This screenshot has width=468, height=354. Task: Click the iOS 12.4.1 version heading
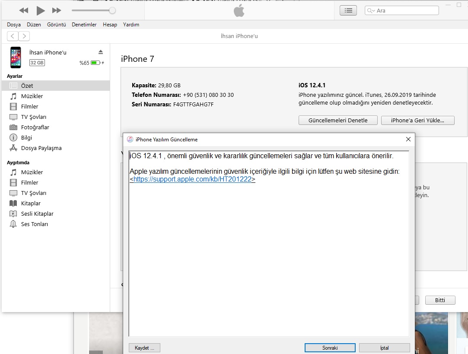tap(312, 85)
